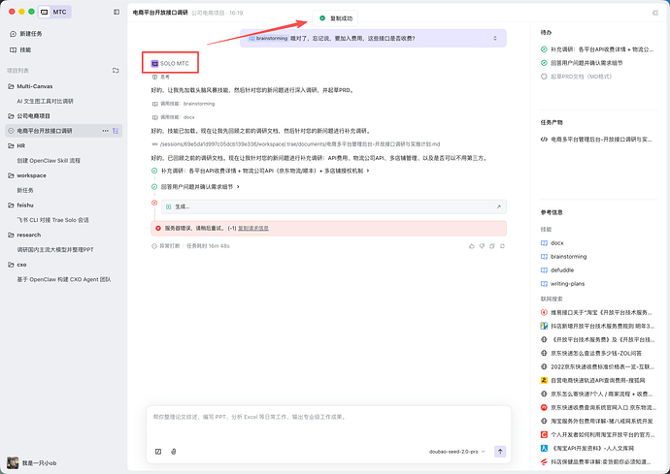The height and width of the screenshot is (474, 670).
Task: Click the slash command icon in input box
Action: 158,452
